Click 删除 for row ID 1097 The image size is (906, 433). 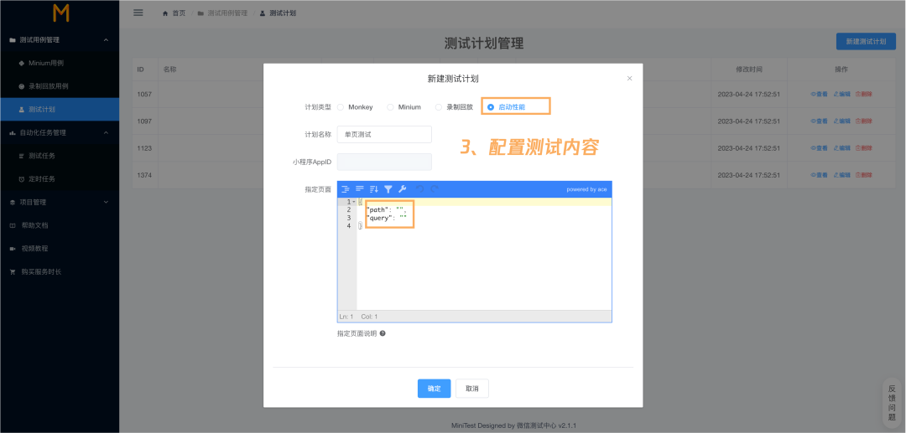pyautogui.click(x=864, y=121)
